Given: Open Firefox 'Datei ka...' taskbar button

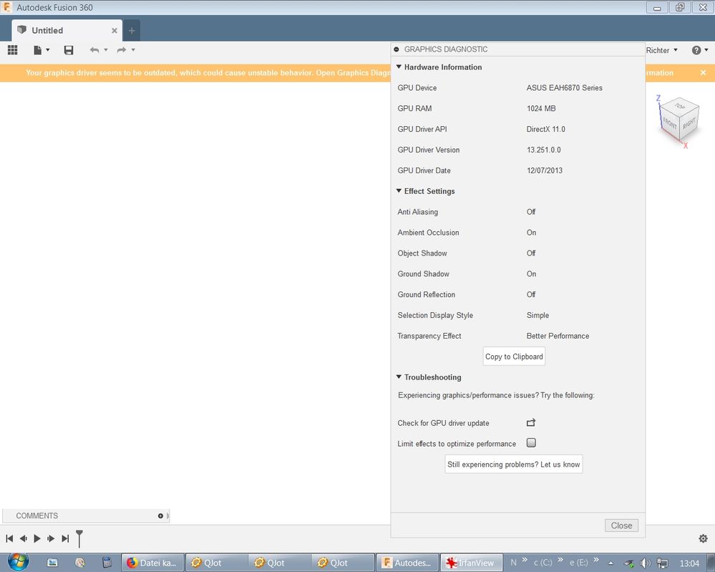Looking at the screenshot, I should point(152,563).
